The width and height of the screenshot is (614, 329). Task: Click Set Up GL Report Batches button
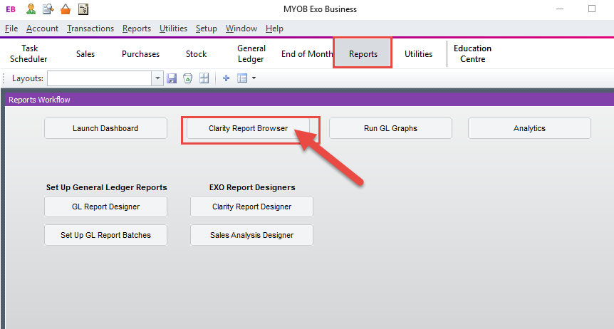point(105,235)
